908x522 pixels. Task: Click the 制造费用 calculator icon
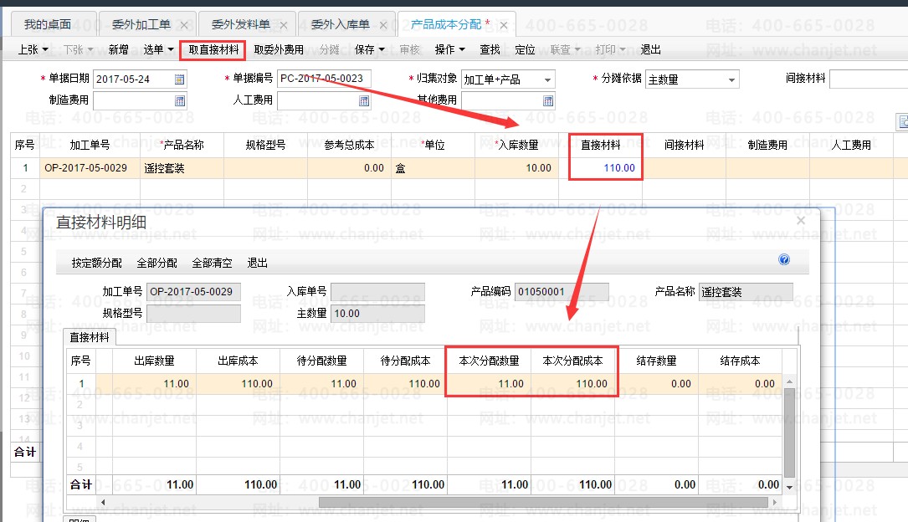point(179,101)
